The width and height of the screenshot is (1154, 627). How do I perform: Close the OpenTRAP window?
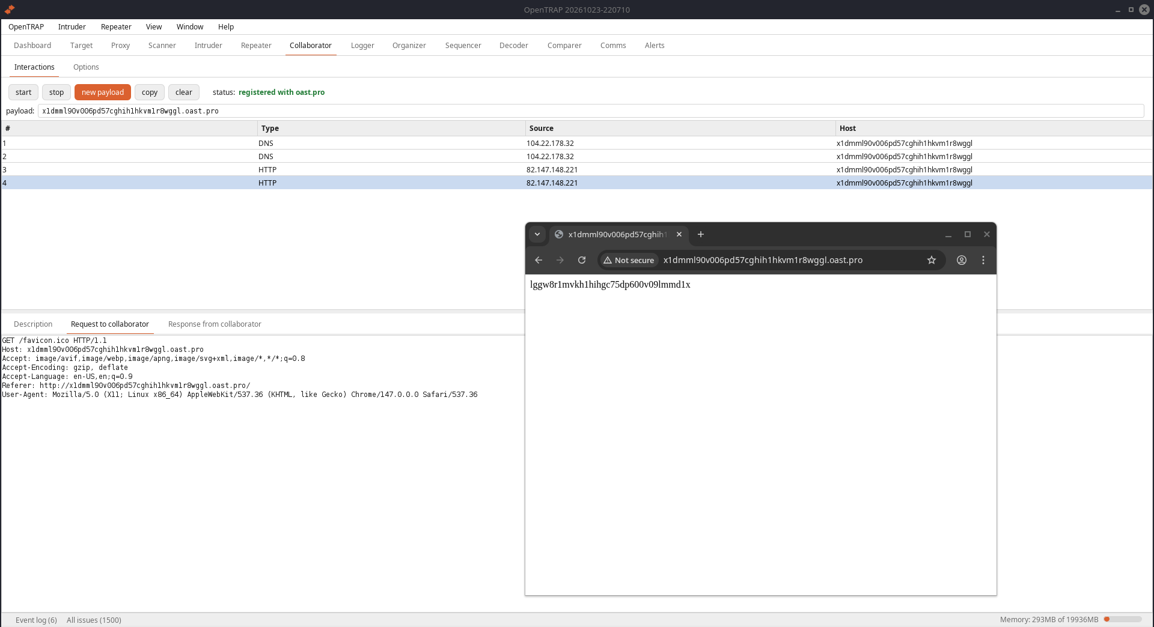[1144, 10]
